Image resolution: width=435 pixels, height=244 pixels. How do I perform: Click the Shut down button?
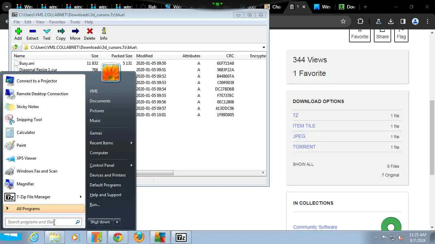pyautogui.click(x=100, y=222)
